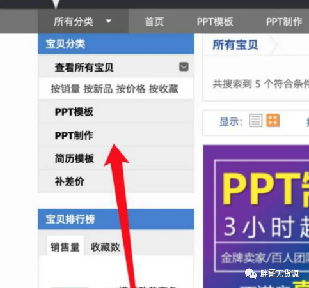Click the 宝贝分类 panel header
This screenshot has height=288, width=309.
click(x=116, y=44)
